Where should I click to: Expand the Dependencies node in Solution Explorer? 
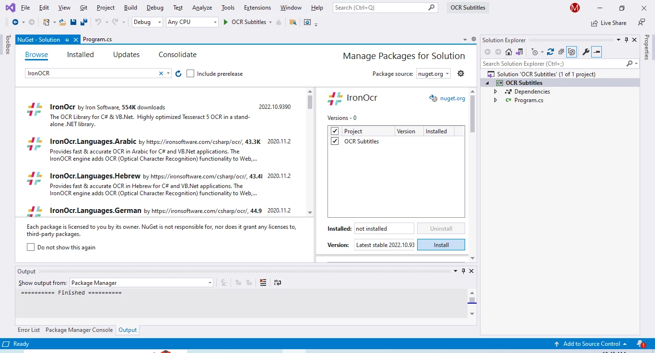pos(495,92)
